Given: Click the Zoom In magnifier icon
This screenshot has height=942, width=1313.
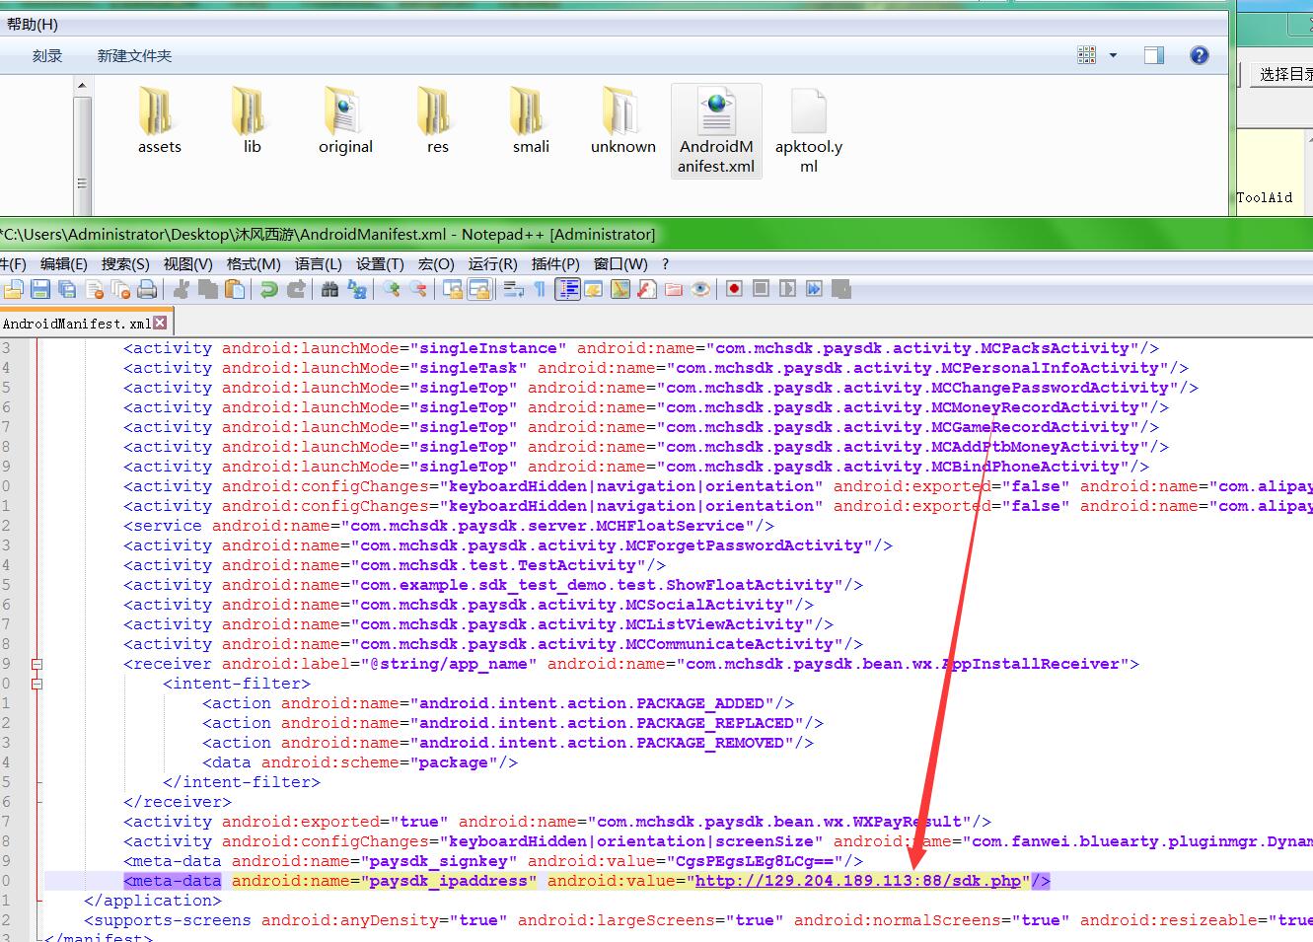Looking at the screenshot, I should 392,289.
